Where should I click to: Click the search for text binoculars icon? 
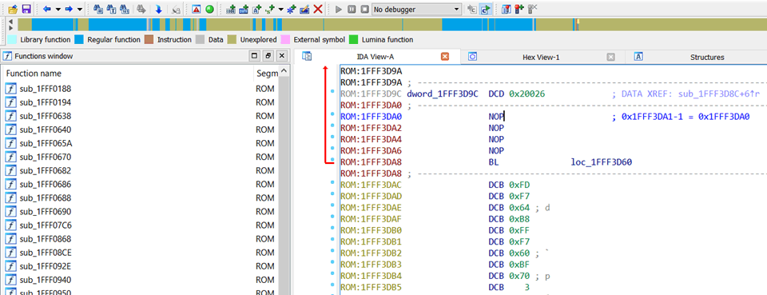pyautogui.click(x=111, y=9)
